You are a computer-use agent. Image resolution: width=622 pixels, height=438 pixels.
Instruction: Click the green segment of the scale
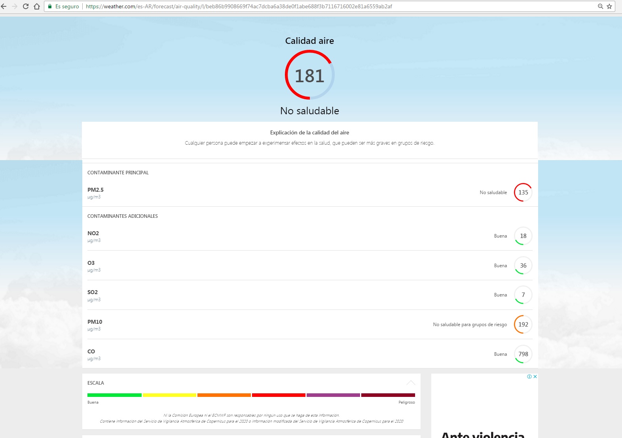coord(114,395)
